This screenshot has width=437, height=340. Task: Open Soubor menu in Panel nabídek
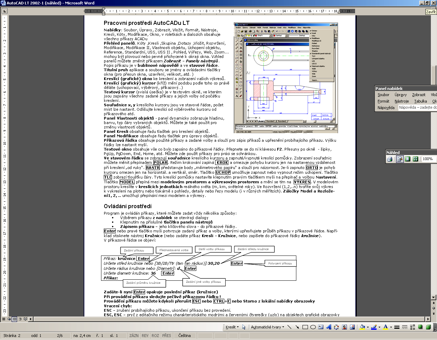point(383,95)
